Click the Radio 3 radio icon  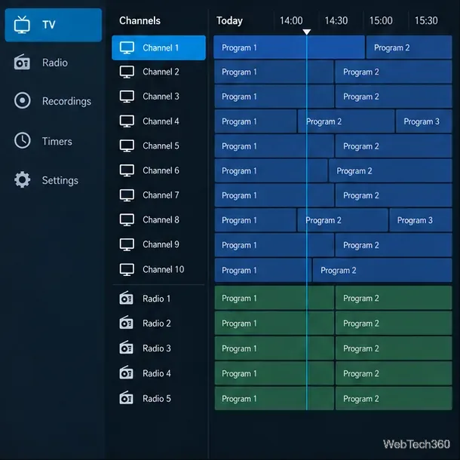tap(126, 348)
